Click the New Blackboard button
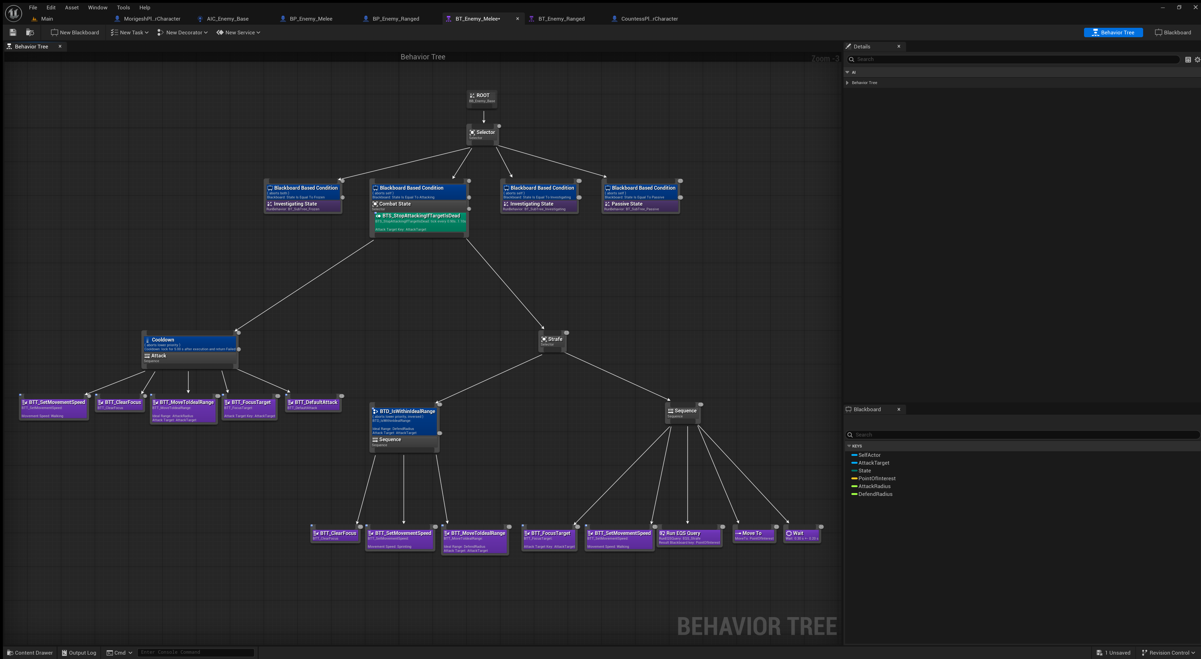This screenshot has width=1201, height=659. [x=75, y=32]
